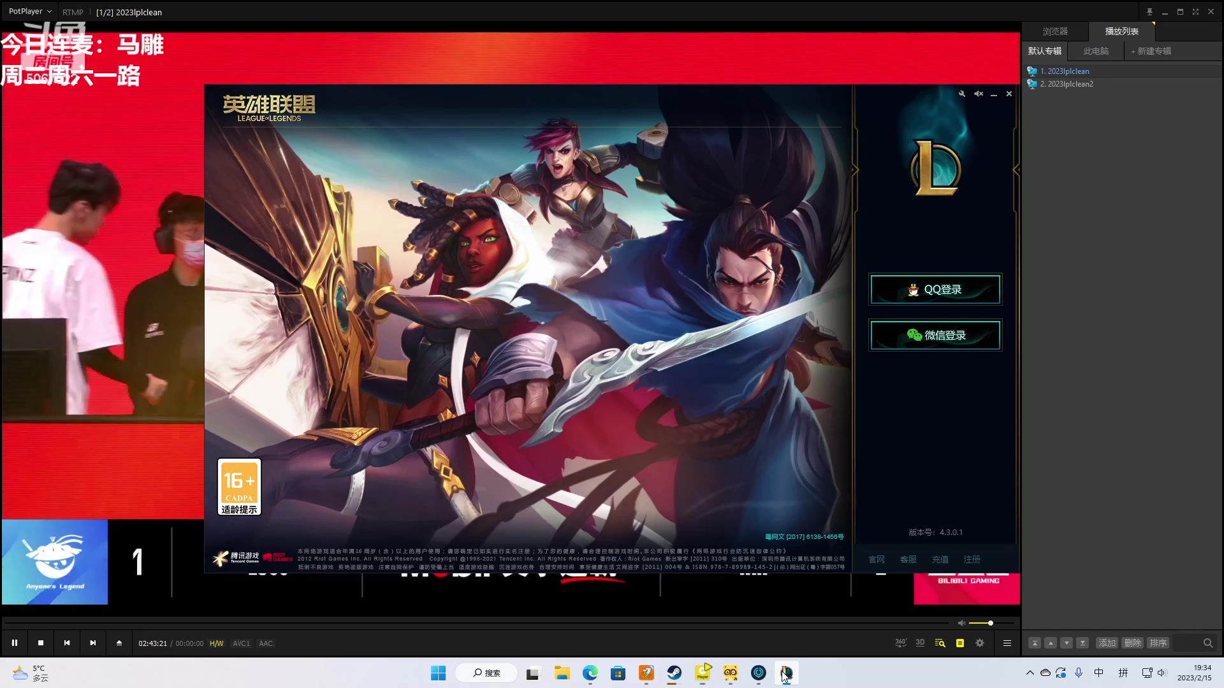Open Microsoft Edge from the taskbar

590,673
